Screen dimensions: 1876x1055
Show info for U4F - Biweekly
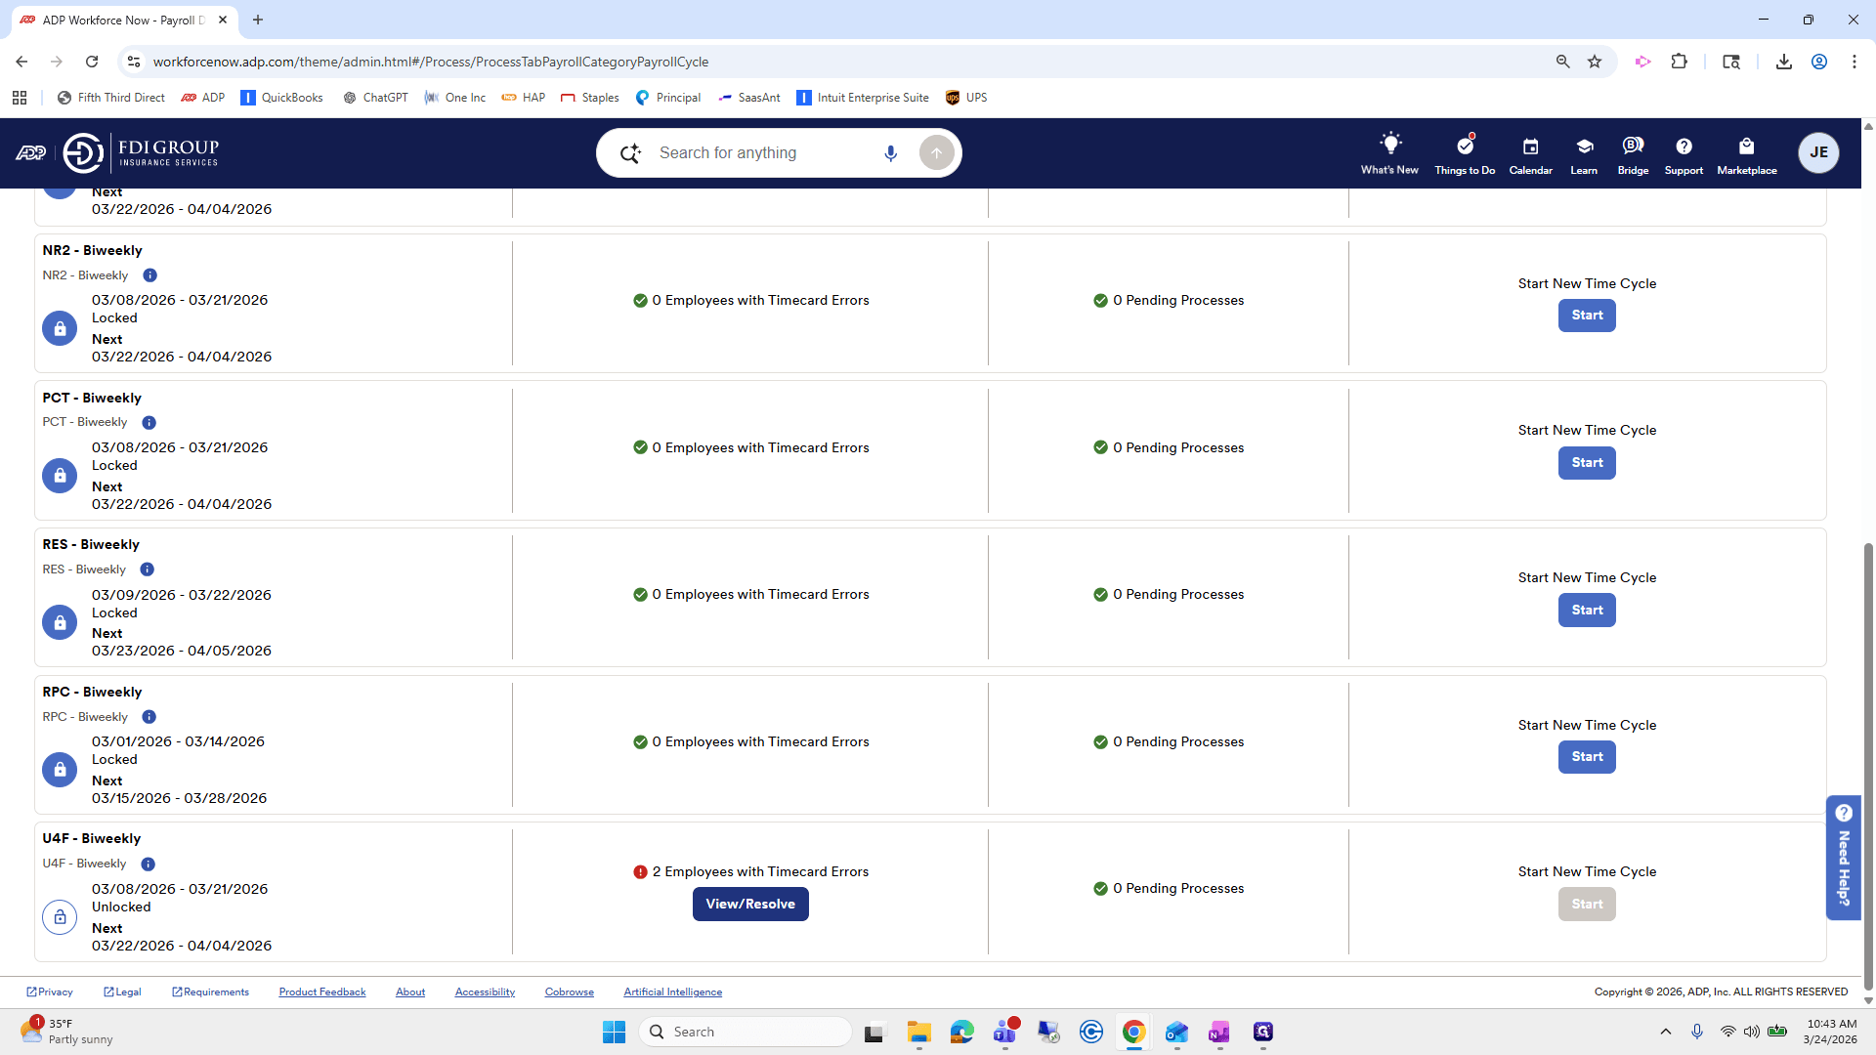[x=148, y=865]
